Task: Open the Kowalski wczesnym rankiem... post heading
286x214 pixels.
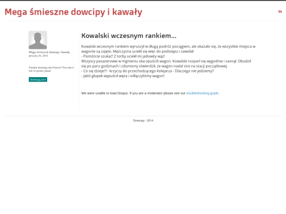Action: 129,36
